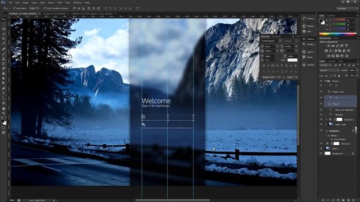Screen dimensions: 360x202
Task: Open the Layer Comps panel icon
Action: coord(304,52)
